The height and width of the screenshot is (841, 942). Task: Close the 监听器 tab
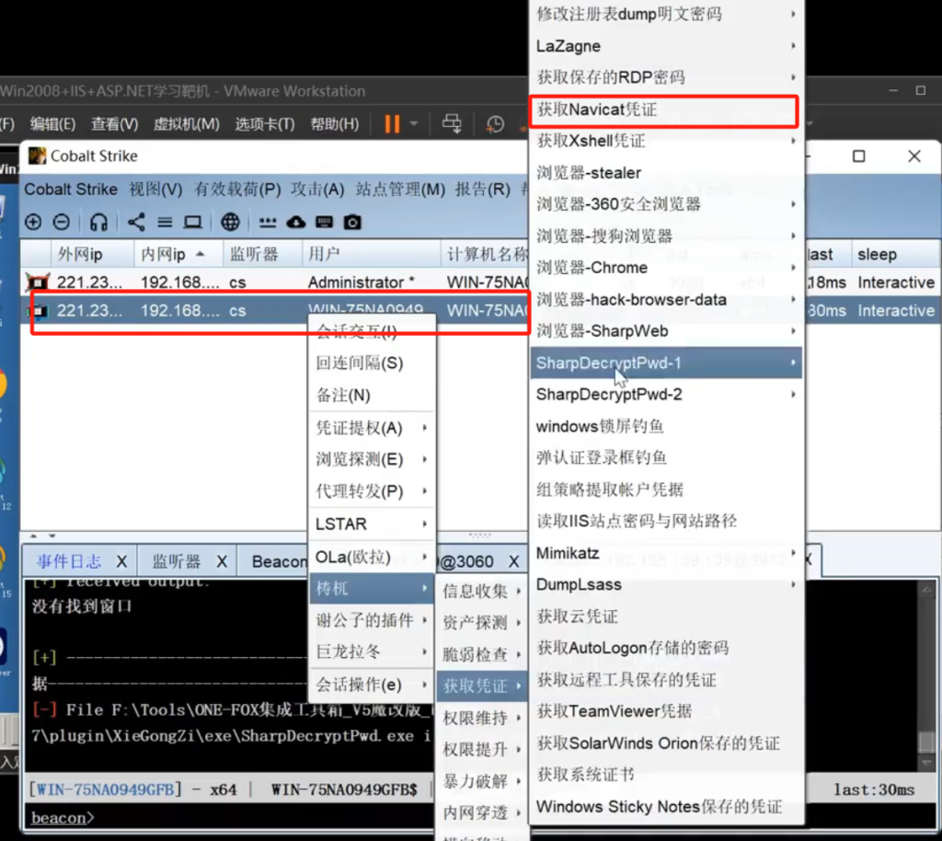(222, 561)
